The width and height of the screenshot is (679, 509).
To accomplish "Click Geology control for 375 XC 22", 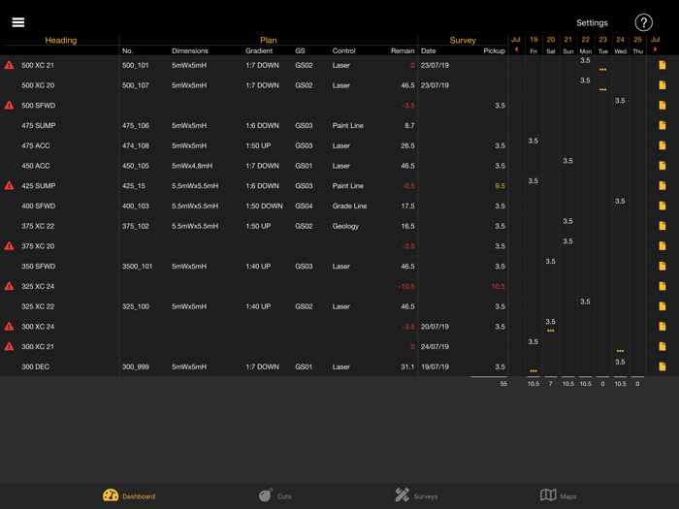I will (345, 226).
